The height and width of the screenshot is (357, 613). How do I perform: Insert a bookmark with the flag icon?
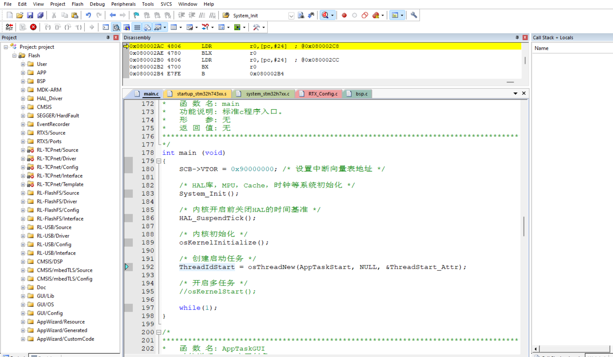coord(136,15)
